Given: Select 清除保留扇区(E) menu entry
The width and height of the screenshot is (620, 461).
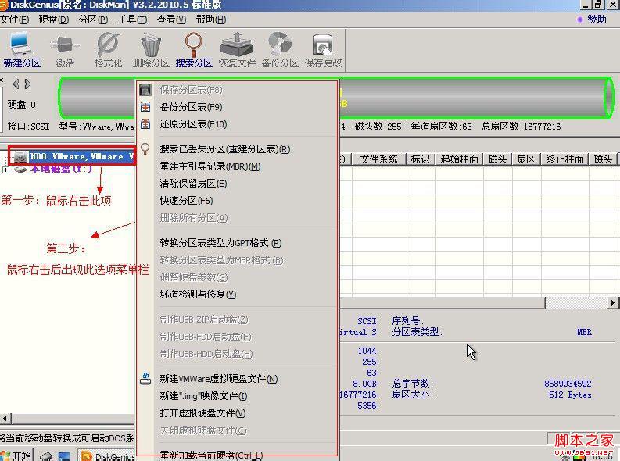Looking at the screenshot, I should click(236, 184).
